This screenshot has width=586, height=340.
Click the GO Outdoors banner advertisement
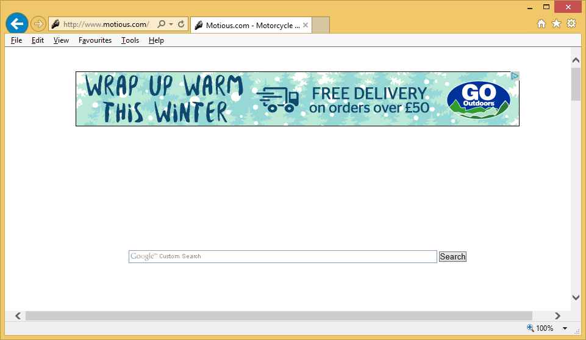(297, 99)
